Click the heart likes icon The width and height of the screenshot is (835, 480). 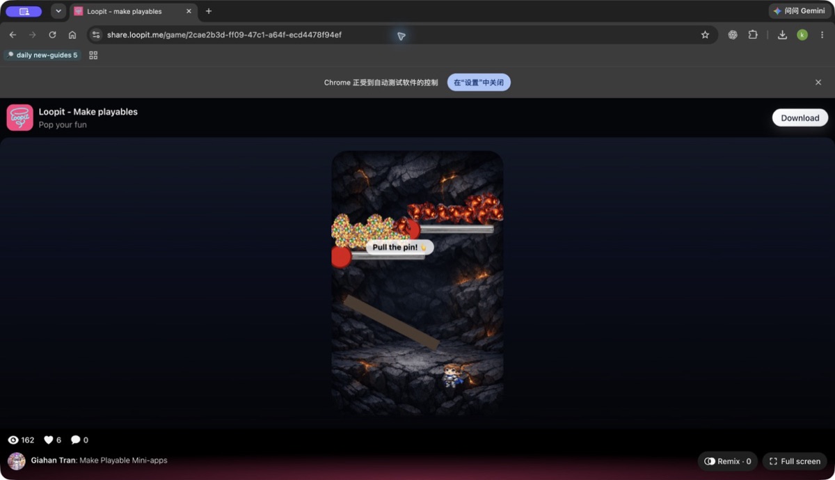49,440
